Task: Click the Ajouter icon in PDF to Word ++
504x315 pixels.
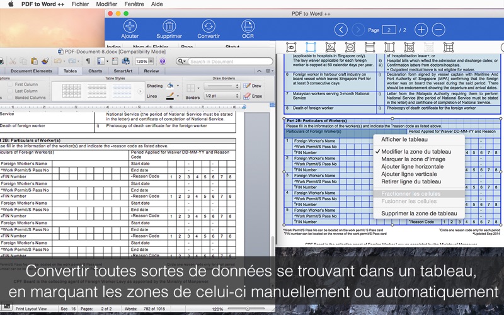Action: click(130, 26)
